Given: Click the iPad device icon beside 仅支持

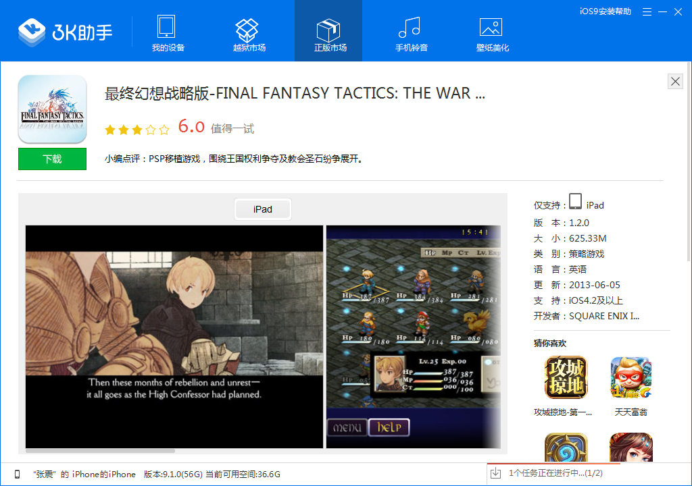Looking at the screenshot, I should [x=575, y=202].
